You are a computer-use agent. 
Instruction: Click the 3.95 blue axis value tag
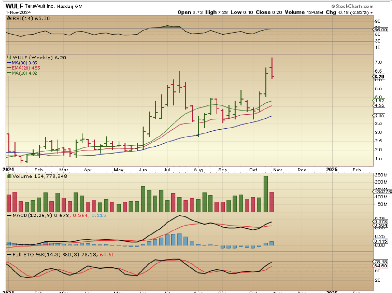[380, 115]
